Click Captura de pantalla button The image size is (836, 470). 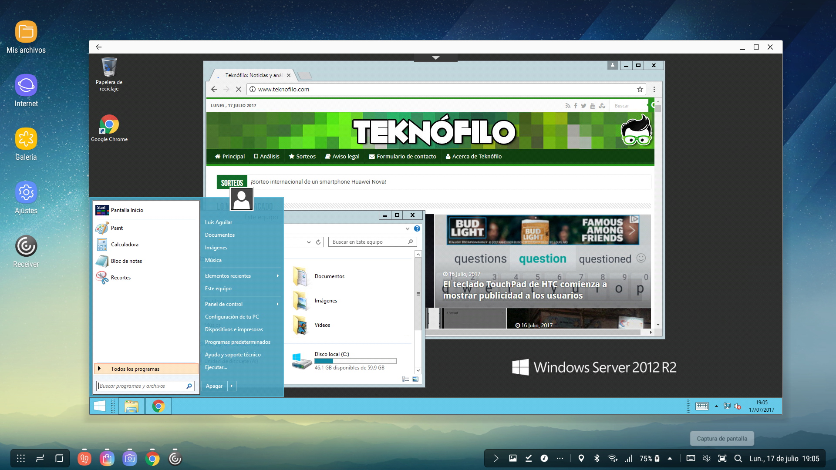722,439
